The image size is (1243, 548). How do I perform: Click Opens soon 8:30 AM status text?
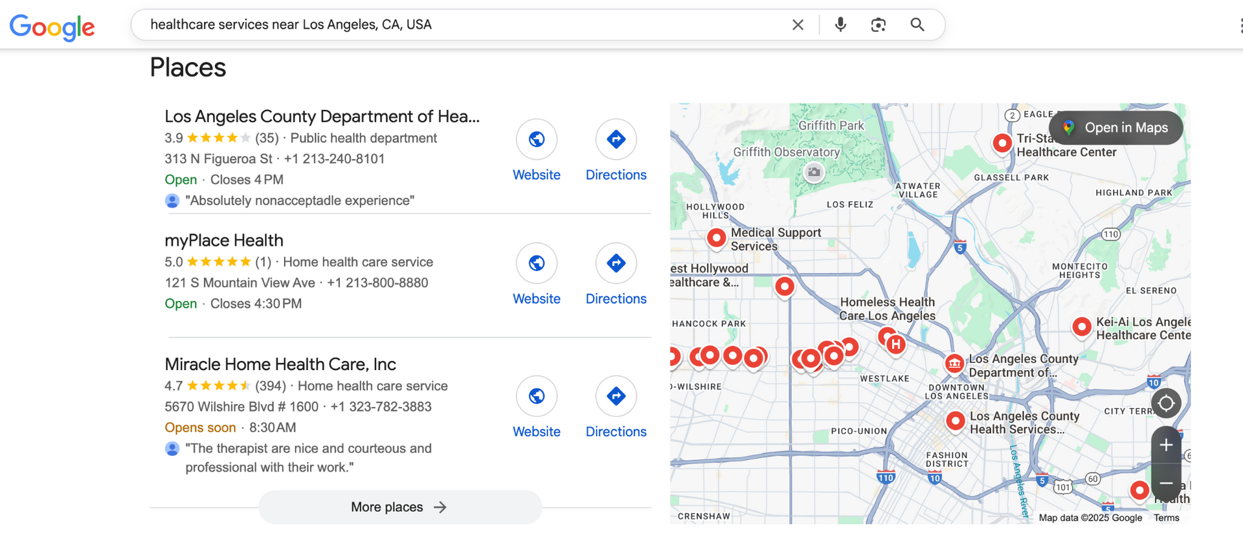pos(230,428)
